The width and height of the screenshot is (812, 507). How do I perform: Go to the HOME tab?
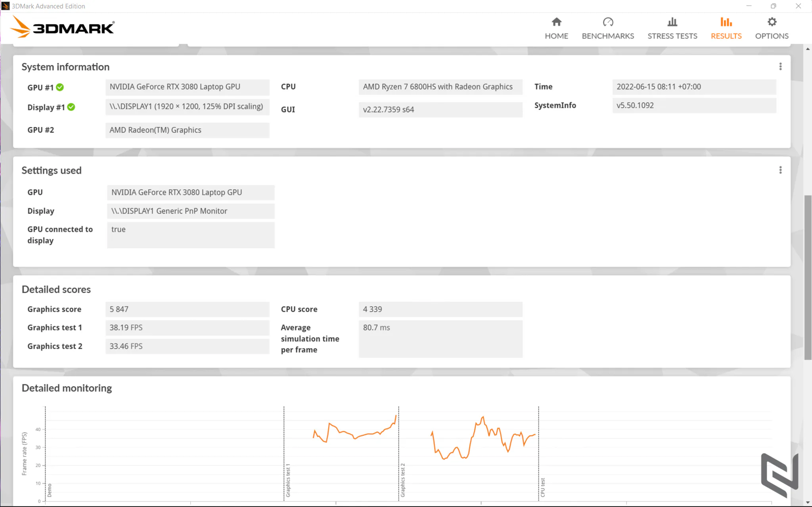[556, 36]
